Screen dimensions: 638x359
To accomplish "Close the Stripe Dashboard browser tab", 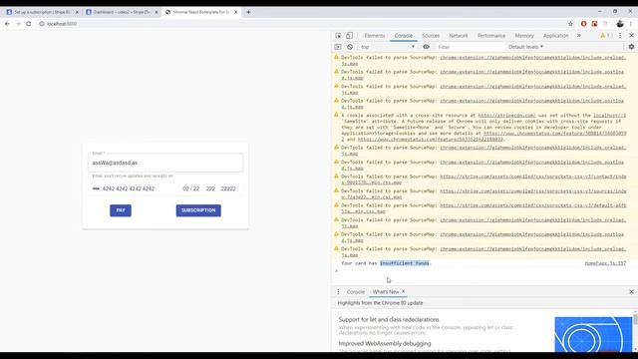I will pos(157,12).
